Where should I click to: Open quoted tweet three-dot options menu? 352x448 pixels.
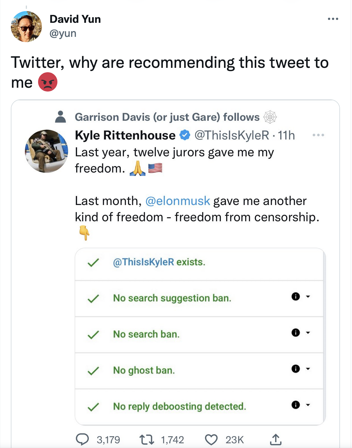point(318,135)
